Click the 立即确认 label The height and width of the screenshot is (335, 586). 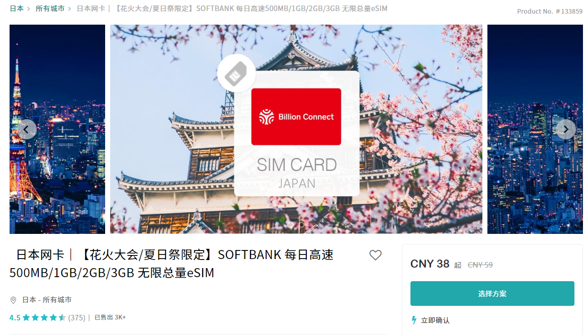436,320
